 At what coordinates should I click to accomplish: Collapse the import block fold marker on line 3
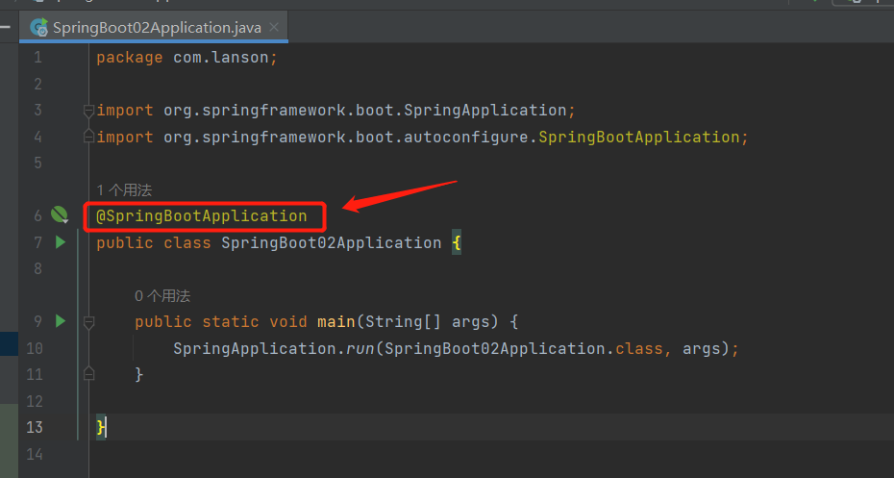click(x=88, y=110)
